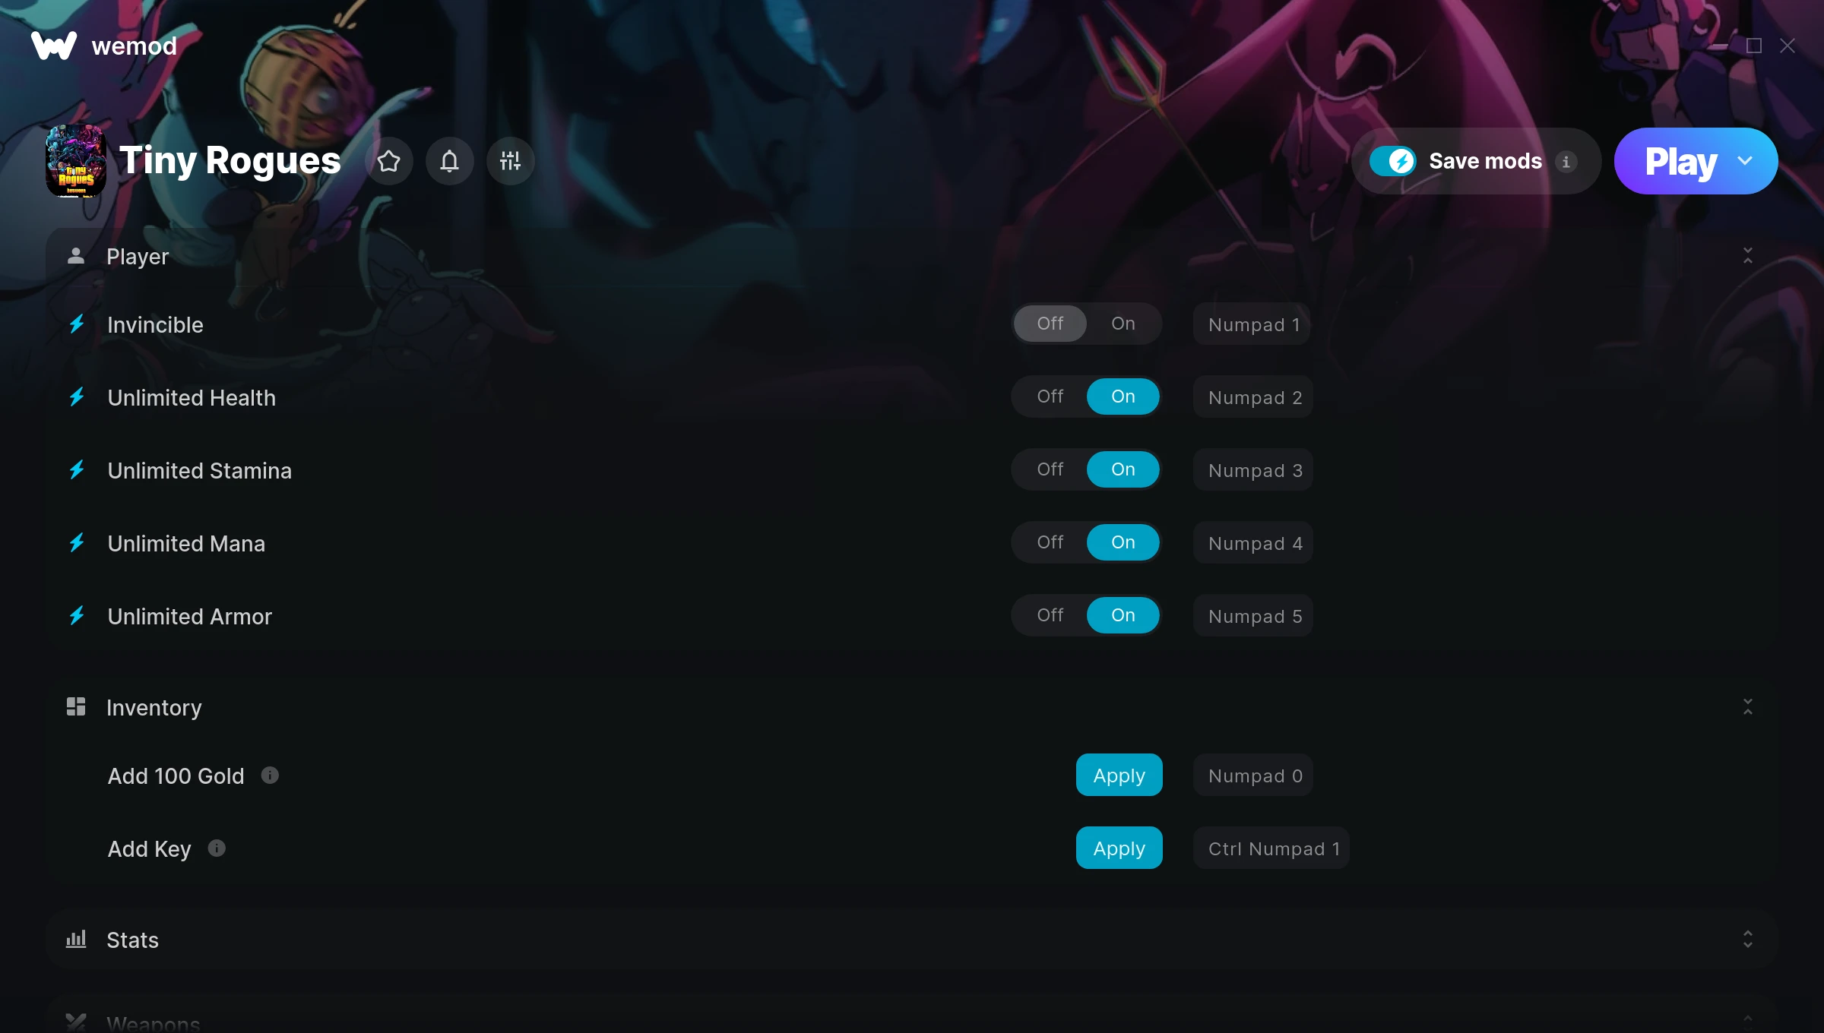
Task: Turn Invincible On
Action: [x=1123, y=324]
